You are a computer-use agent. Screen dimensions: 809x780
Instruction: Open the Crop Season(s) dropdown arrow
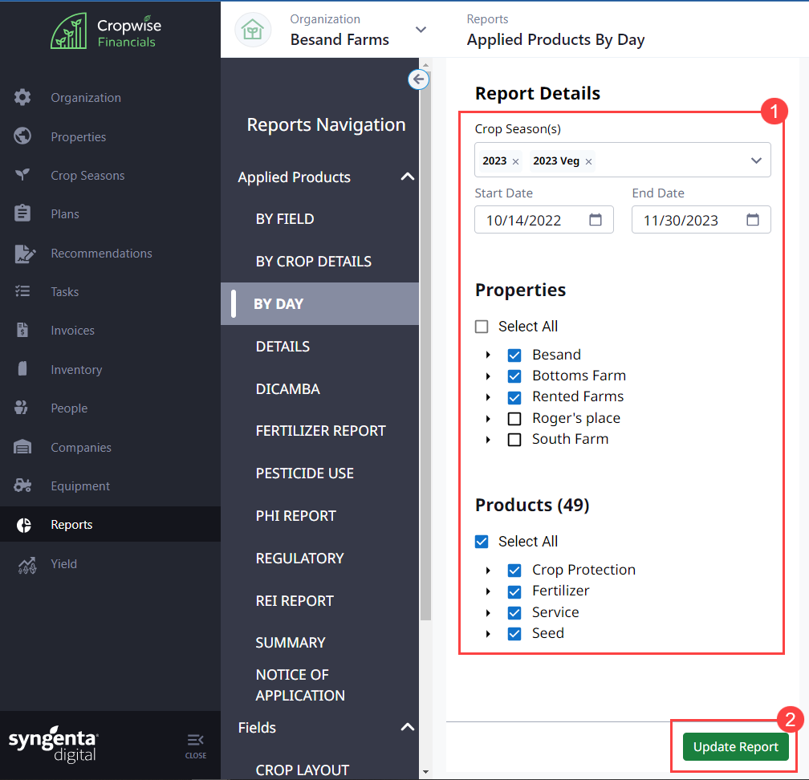click(x=756, y=160)
